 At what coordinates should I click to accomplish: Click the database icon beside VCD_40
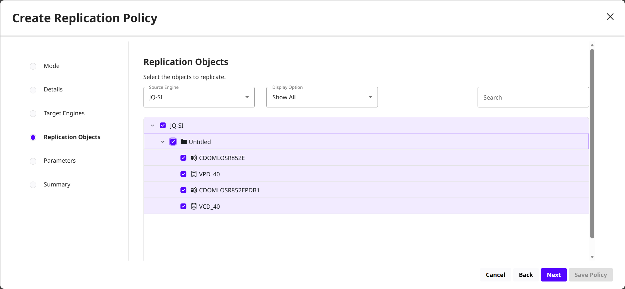click(x=194, y=206)
